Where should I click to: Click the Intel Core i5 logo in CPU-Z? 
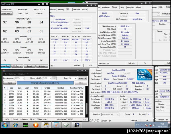[x=144, y=75]
